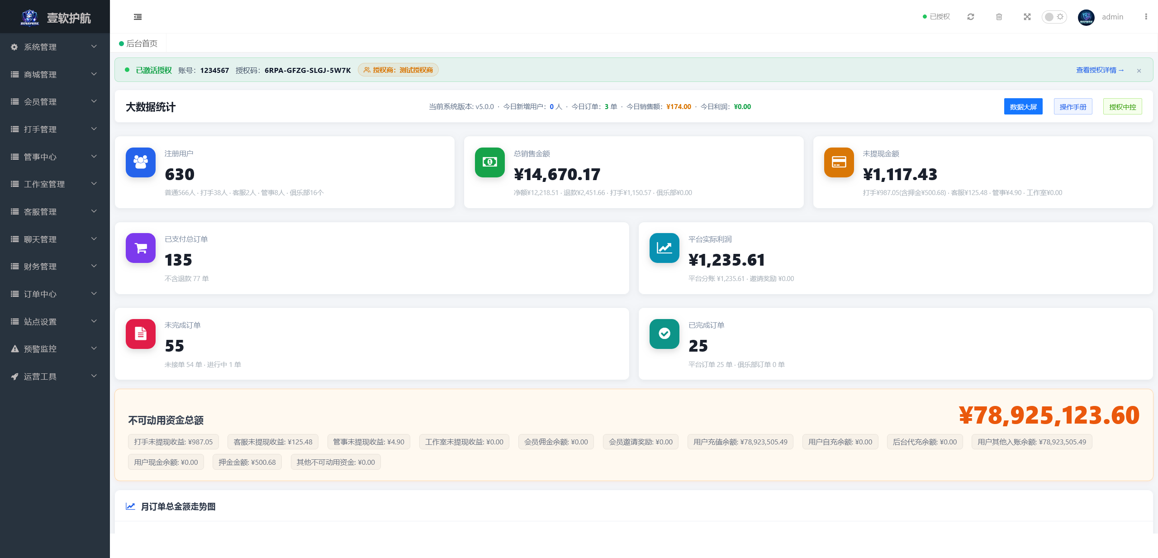Click the blue registered users icon
1158x558 pixels.
[x=141, y=162]
